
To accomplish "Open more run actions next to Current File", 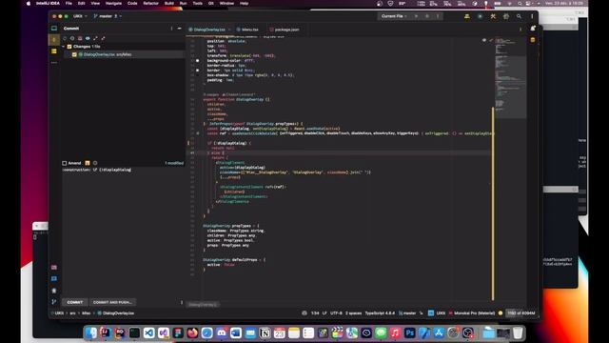I will (x=438, y=16).
